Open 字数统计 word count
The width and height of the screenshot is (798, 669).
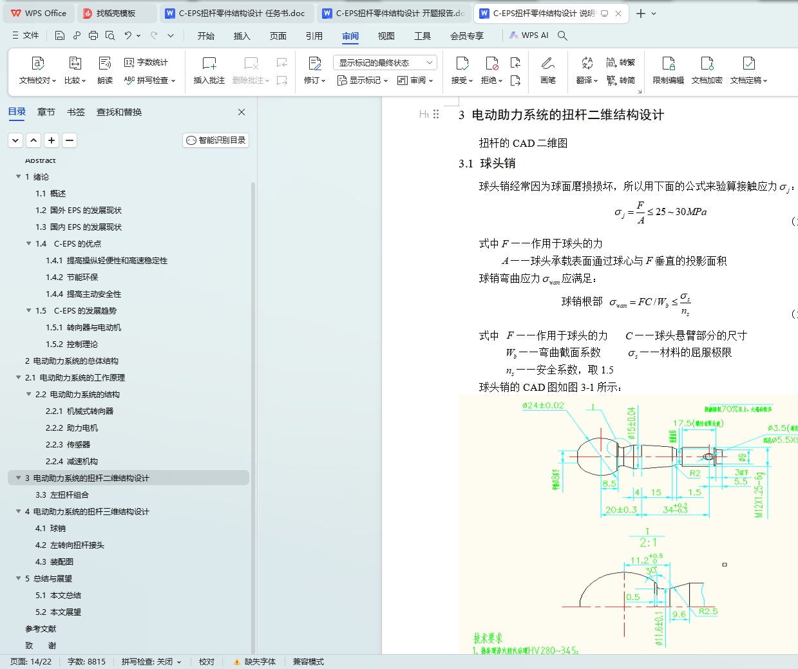tap(146, 62)
